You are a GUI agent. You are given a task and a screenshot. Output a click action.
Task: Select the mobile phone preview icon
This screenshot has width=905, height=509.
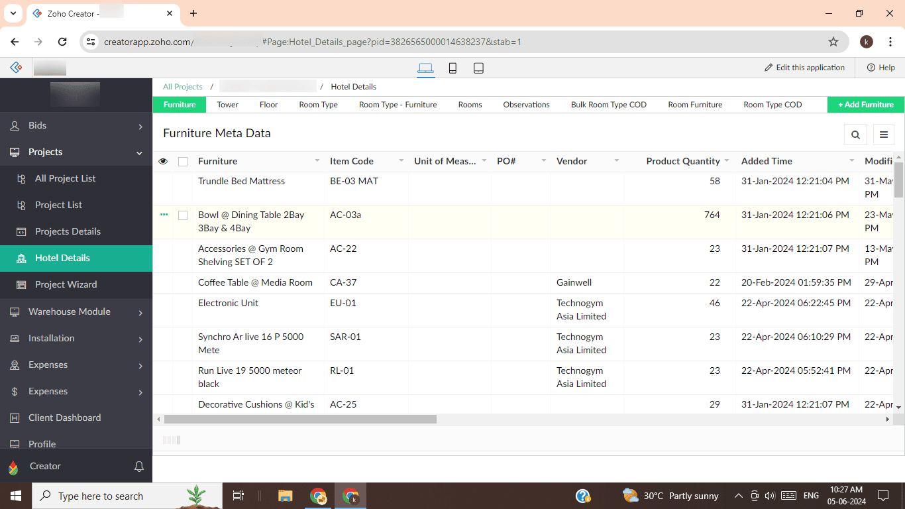point(452,68)
